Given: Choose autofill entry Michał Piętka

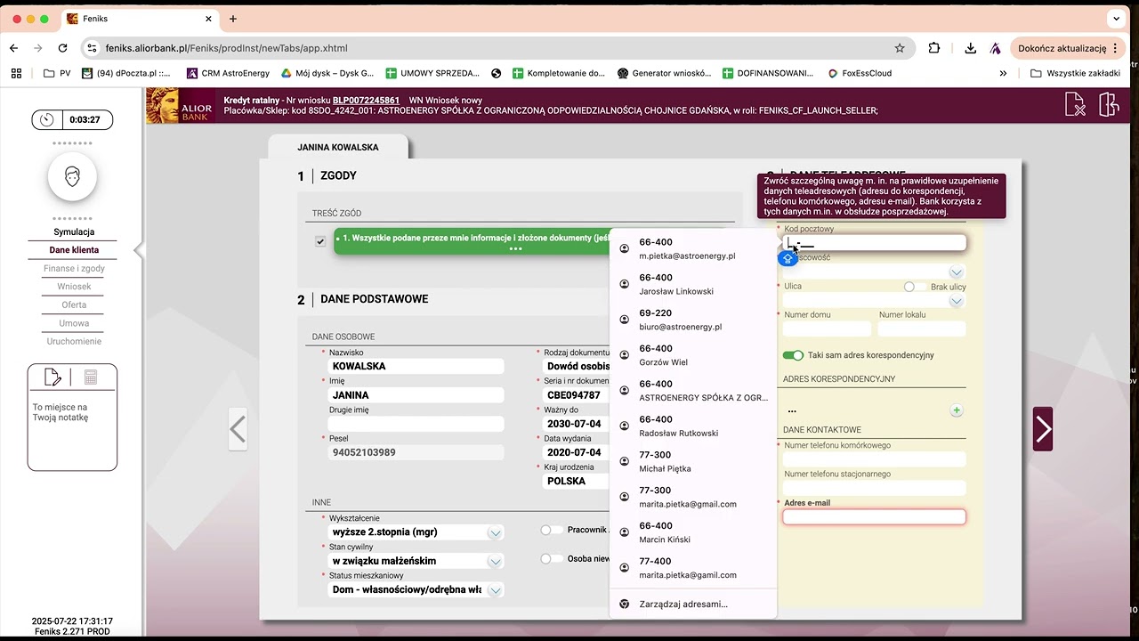Looking at the screenshot, I should click(693, 462).
